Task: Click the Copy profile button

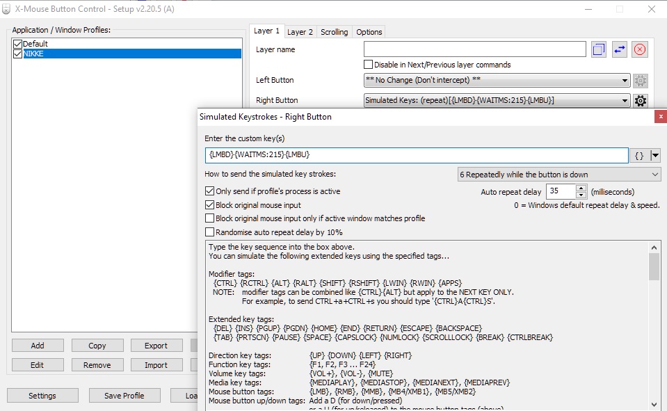Action: (97, 346)
